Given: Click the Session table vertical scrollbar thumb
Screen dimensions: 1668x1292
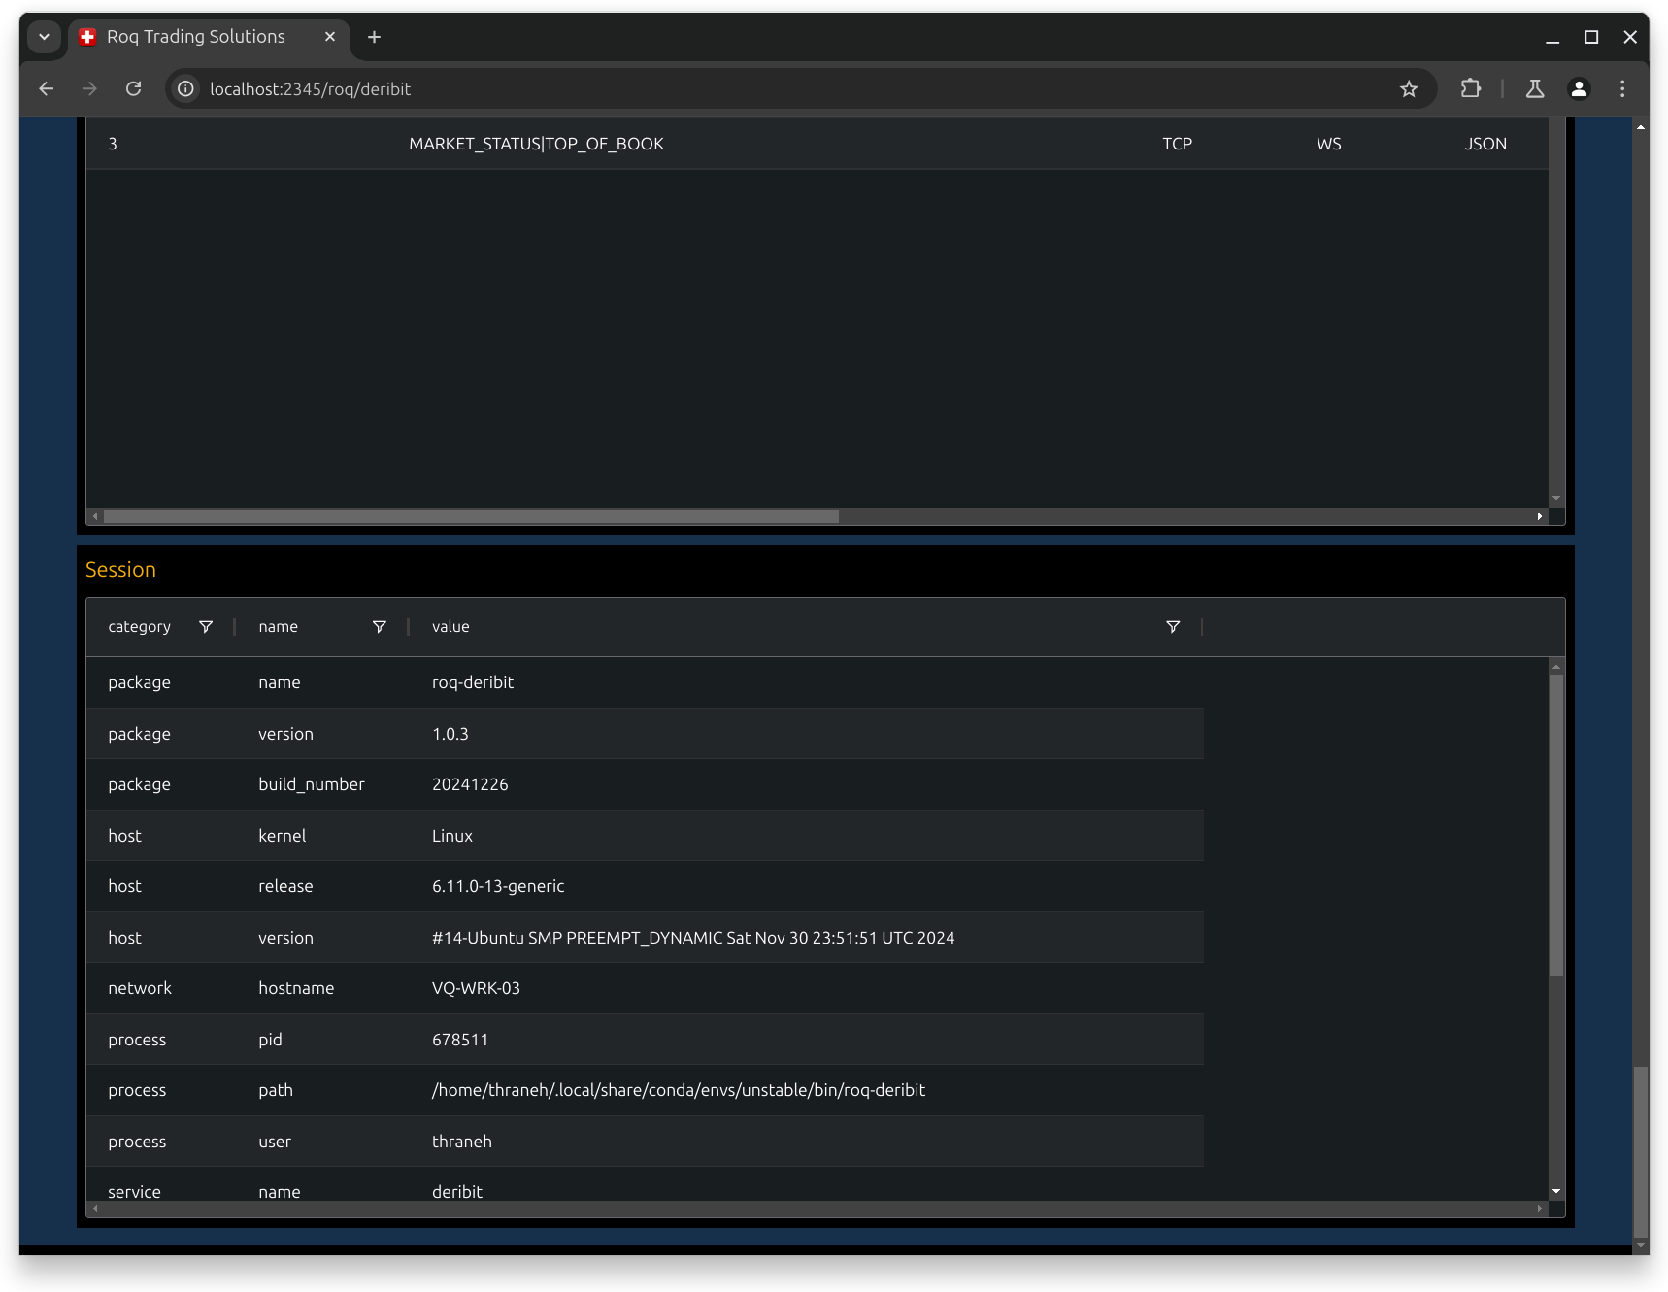Looking at the screenshot, I should [x=1556, y=825].
